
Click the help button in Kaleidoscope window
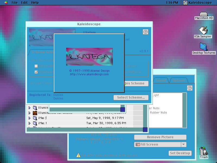click(x=145, y=32)
